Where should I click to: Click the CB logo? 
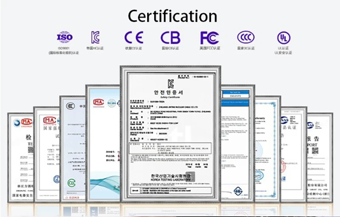[170, 38]
